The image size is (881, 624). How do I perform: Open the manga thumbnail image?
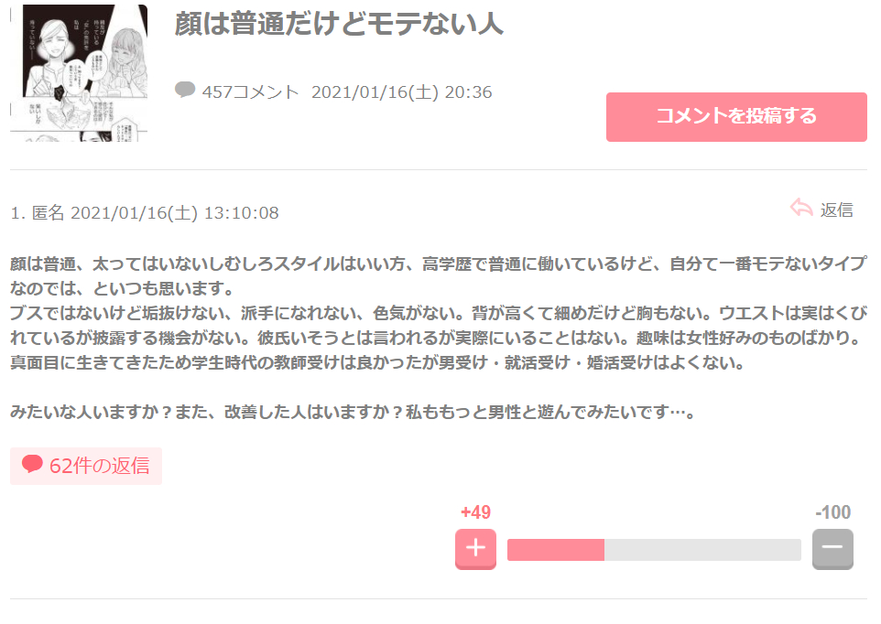(79, 73)
